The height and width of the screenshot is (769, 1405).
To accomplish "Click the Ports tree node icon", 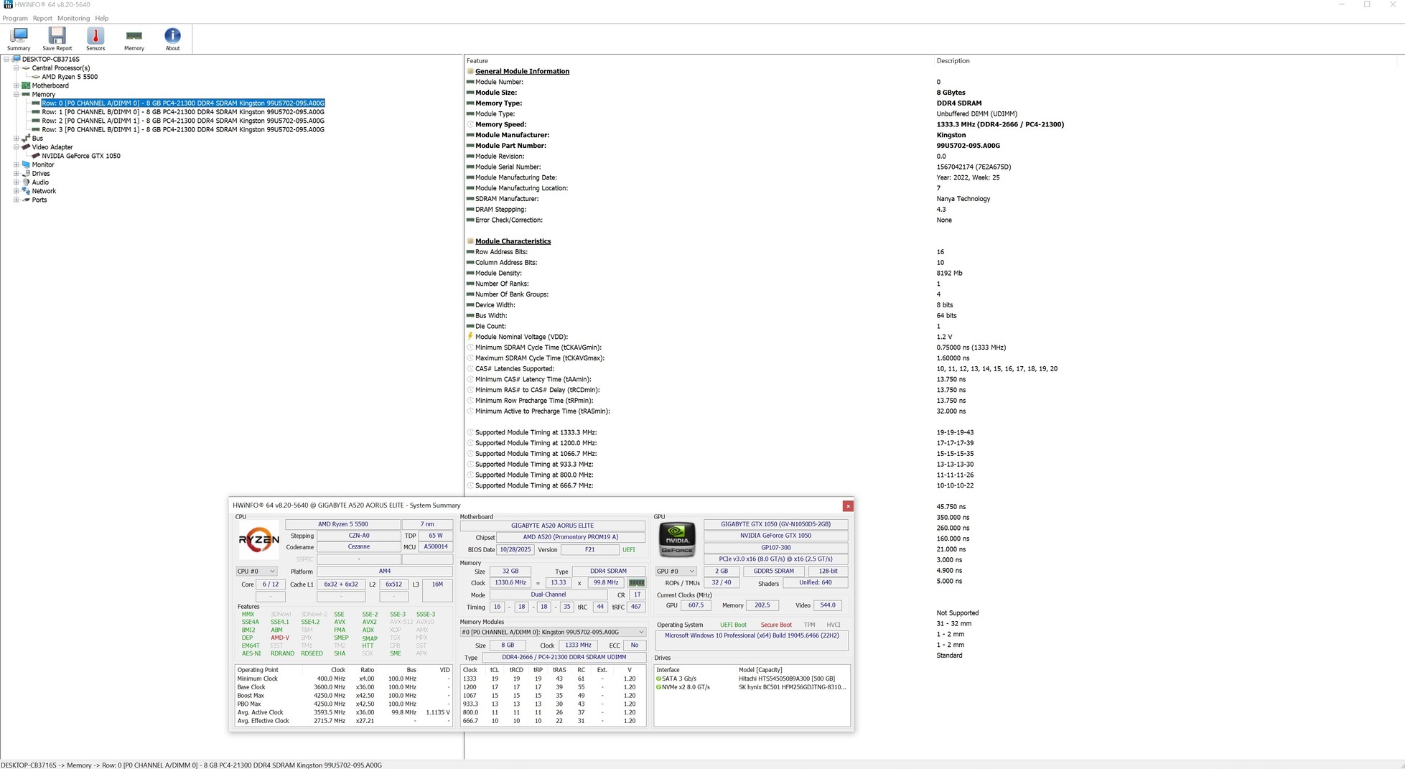I will coord(26,200).
